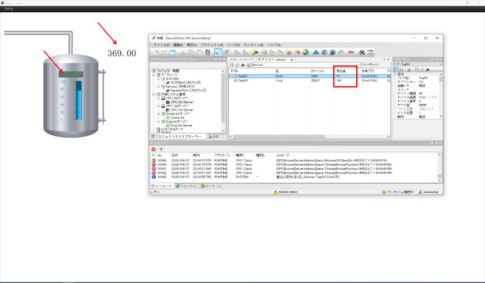
Task: Select OPC UA Server in project tree
Action: click(x=182, y=110)
